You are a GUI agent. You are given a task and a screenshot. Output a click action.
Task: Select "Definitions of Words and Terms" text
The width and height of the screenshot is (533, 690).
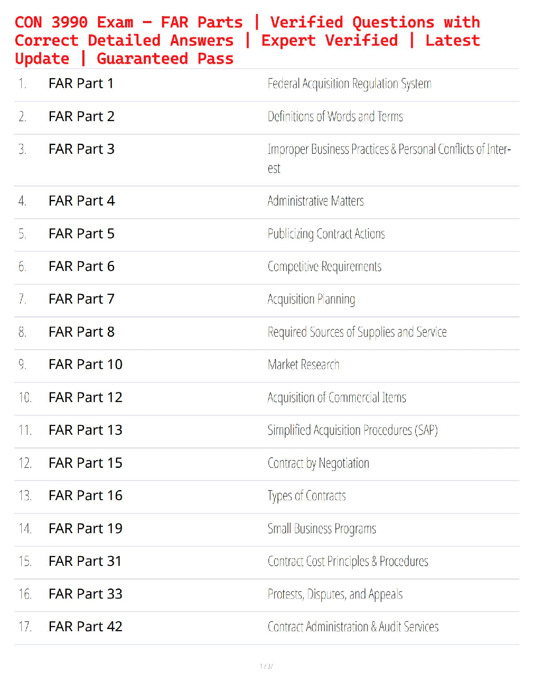click(x=335, y=116)
